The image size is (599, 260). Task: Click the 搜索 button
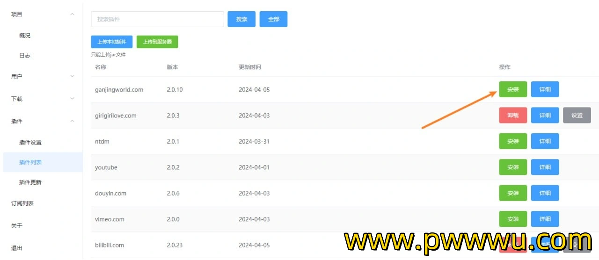[x=241, y=19]
